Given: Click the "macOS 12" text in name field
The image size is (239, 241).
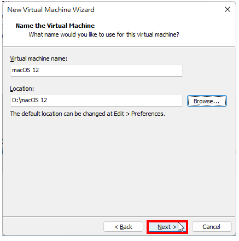Looking at the screenshot, I should click(x=26, y=70).
